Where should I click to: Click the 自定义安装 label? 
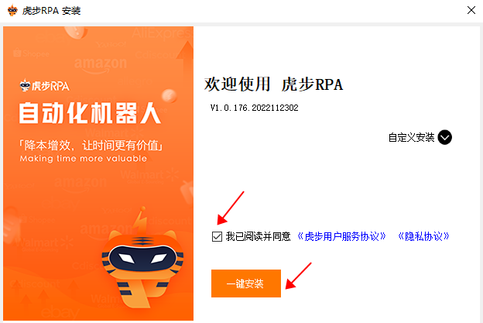pos(412,137)
